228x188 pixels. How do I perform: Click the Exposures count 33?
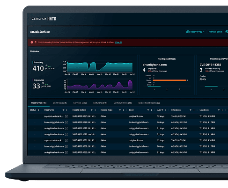36,86
